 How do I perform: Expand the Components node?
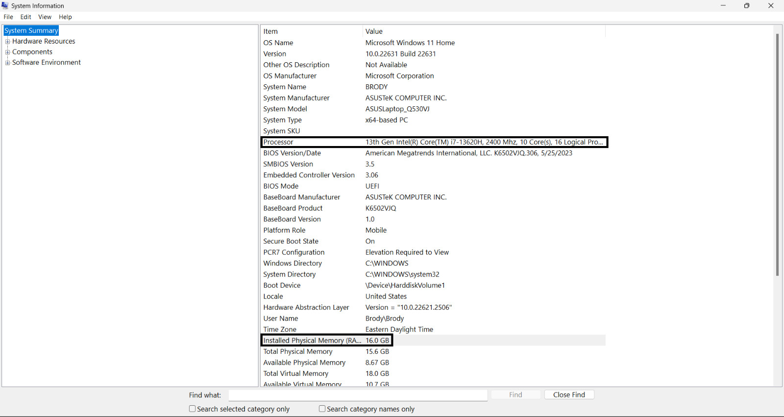7,52
